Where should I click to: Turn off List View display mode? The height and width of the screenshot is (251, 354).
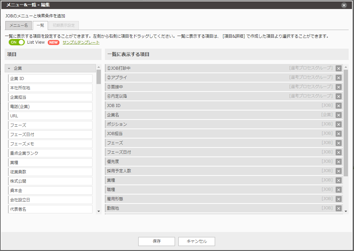pyautogui.click(x=16, y=43)
